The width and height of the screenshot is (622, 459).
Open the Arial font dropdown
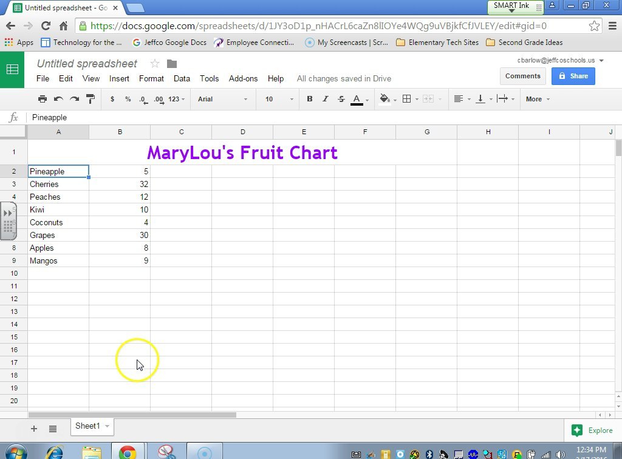(x=222, y=98)
